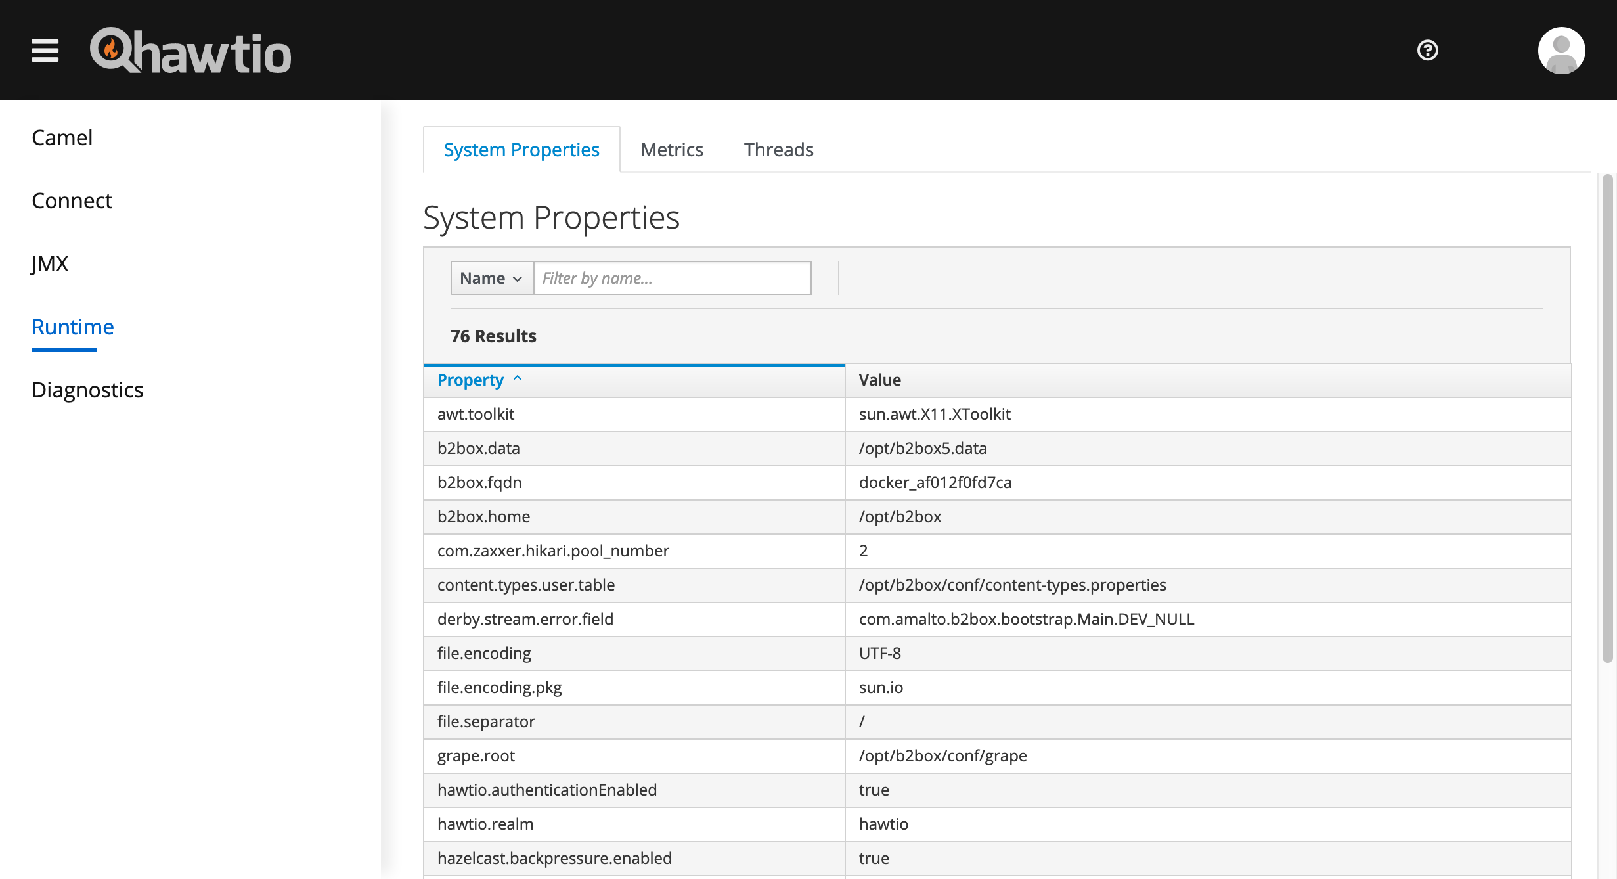Click the Filter by name input field
Viewport: 1617px width, 879px height.
pos(672,278)
